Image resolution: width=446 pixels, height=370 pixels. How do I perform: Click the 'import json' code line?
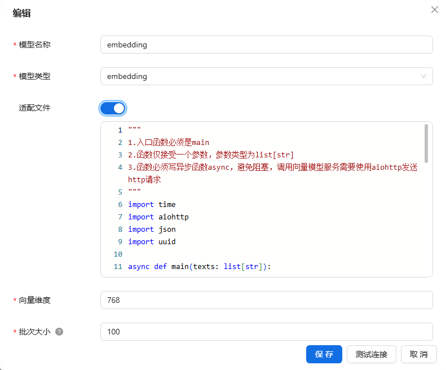pos(152,229)
